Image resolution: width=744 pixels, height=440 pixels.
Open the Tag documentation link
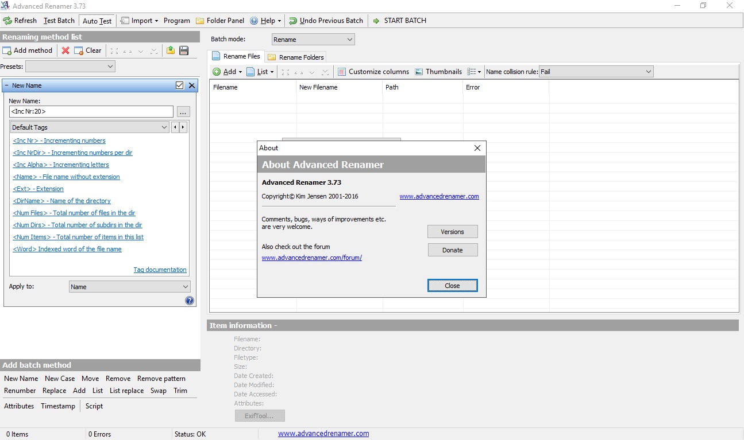[x=160, y=270]
